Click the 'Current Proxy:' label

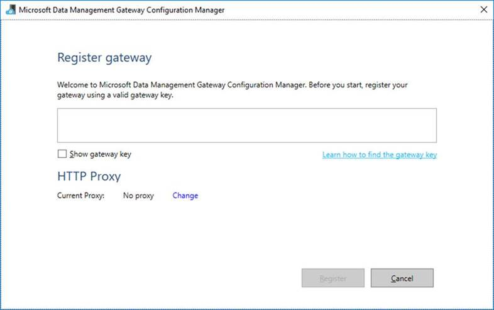81,196
